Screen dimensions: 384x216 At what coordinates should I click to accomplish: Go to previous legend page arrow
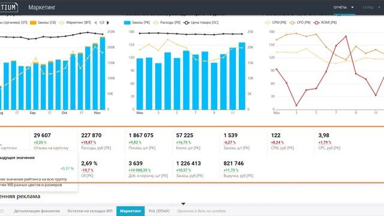coord(95,23)
